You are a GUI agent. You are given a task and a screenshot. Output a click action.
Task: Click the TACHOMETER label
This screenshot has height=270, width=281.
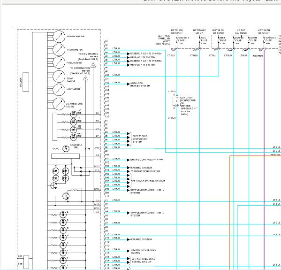click(75, 50)
